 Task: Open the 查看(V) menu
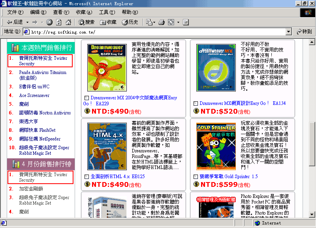(x=61, y=12)
